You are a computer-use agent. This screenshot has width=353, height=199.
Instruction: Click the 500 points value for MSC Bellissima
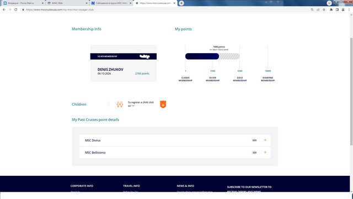pyautogui.click(x=254, y=153)
